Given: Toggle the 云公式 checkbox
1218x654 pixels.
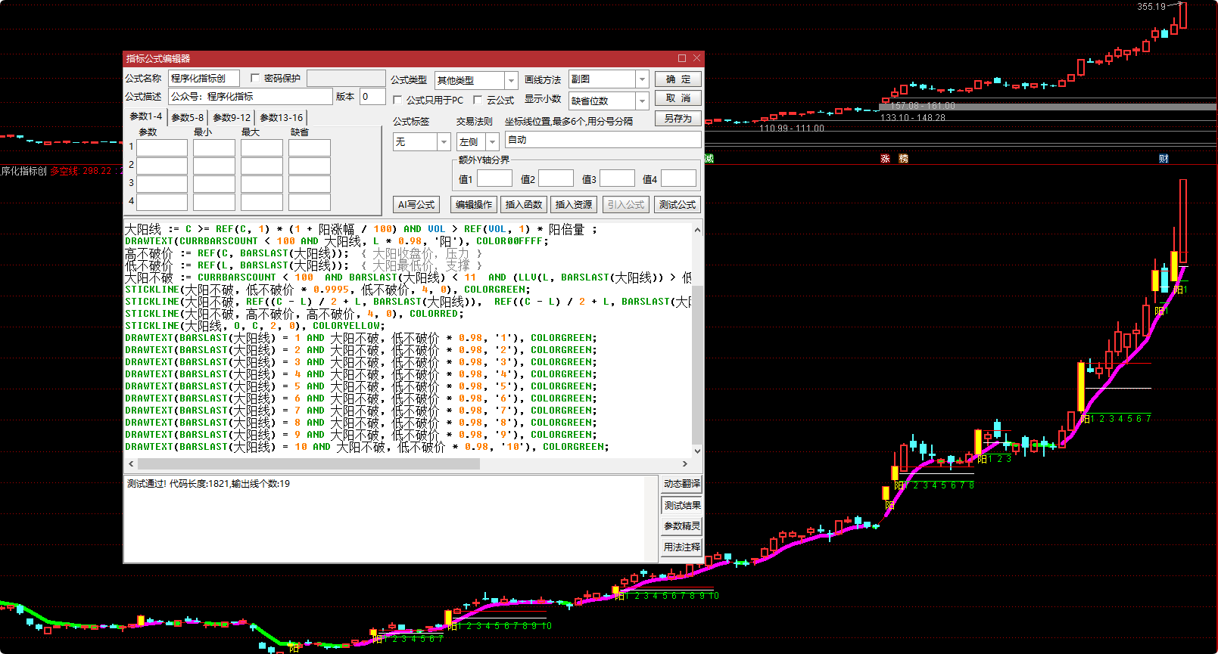Looking at the screenshot, I should [478, 100].
